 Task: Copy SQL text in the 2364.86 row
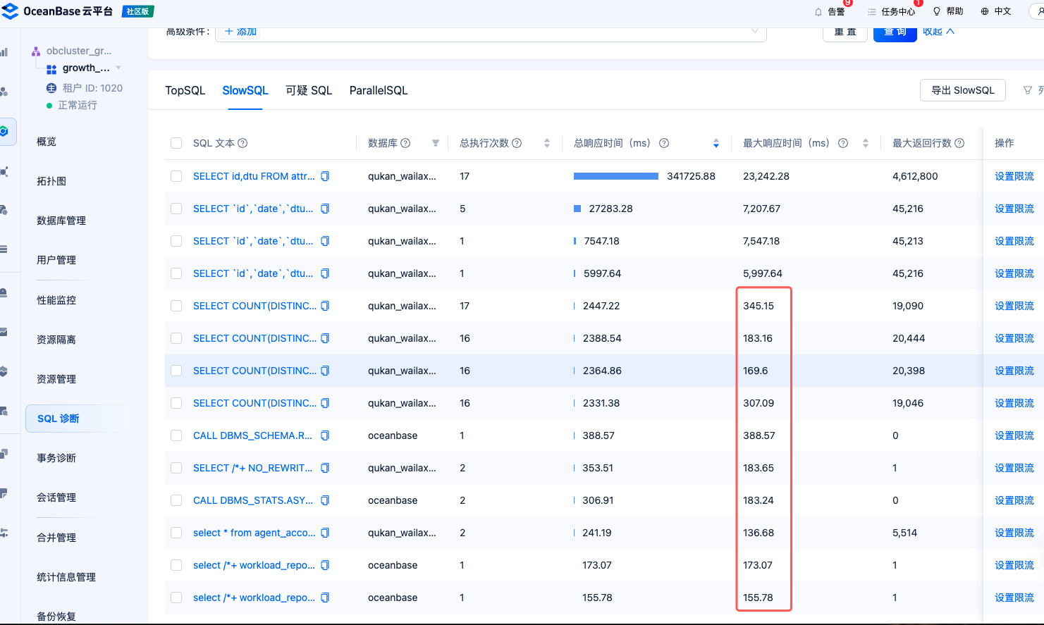click(325, 371)
